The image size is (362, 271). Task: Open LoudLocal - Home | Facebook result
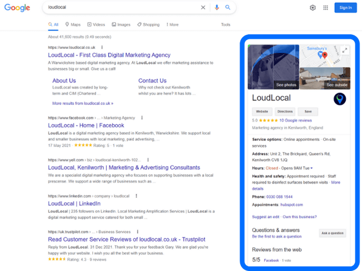pyautogui.click(x=86, y=125)
